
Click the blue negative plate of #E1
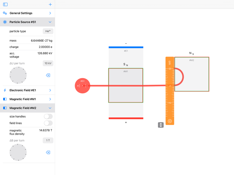tap(126, 47)
